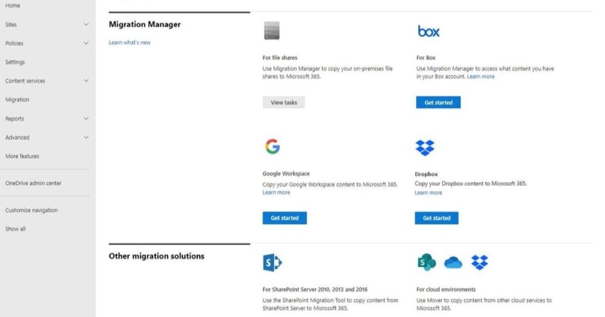Viewport: 605px width, 317px height.
Task: Click the Dropbox title text
Action: pos(426,174)
